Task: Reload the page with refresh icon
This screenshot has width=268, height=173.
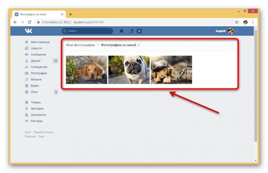Action: coord(30,22)
